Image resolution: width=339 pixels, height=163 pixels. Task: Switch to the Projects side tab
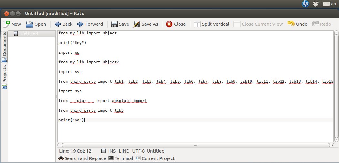4,77
